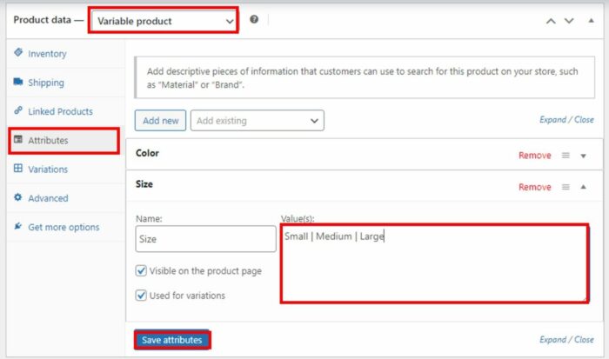Image resolution: width=609 pixels, height=359 pixels.
Task: Click the Size attribute reorder handle icon
Action: pos(565,187)
